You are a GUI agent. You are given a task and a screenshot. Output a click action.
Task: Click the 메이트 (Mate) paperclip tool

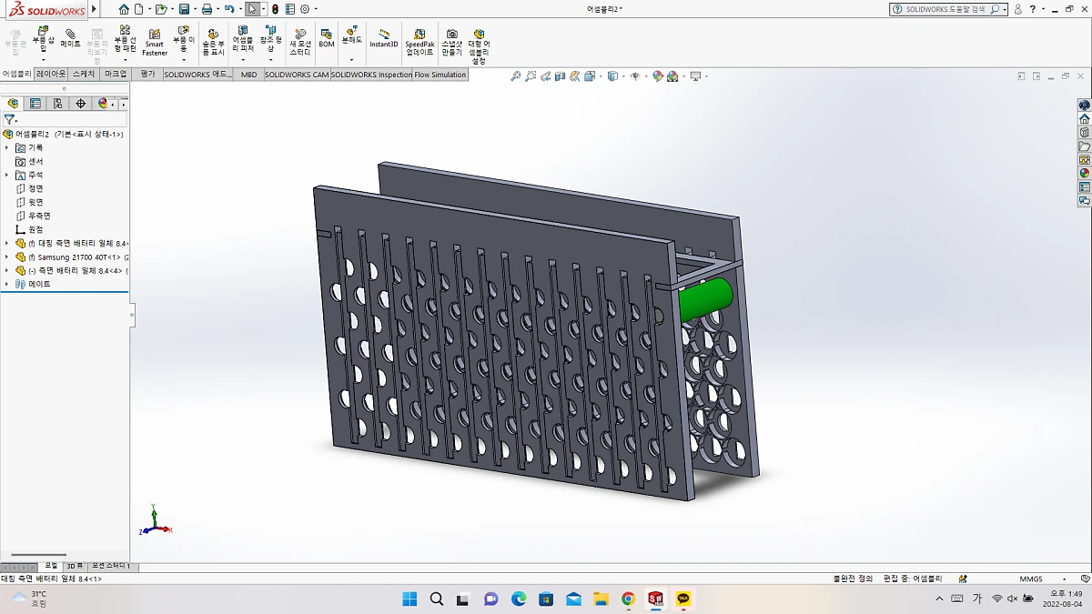pos(70,38)
